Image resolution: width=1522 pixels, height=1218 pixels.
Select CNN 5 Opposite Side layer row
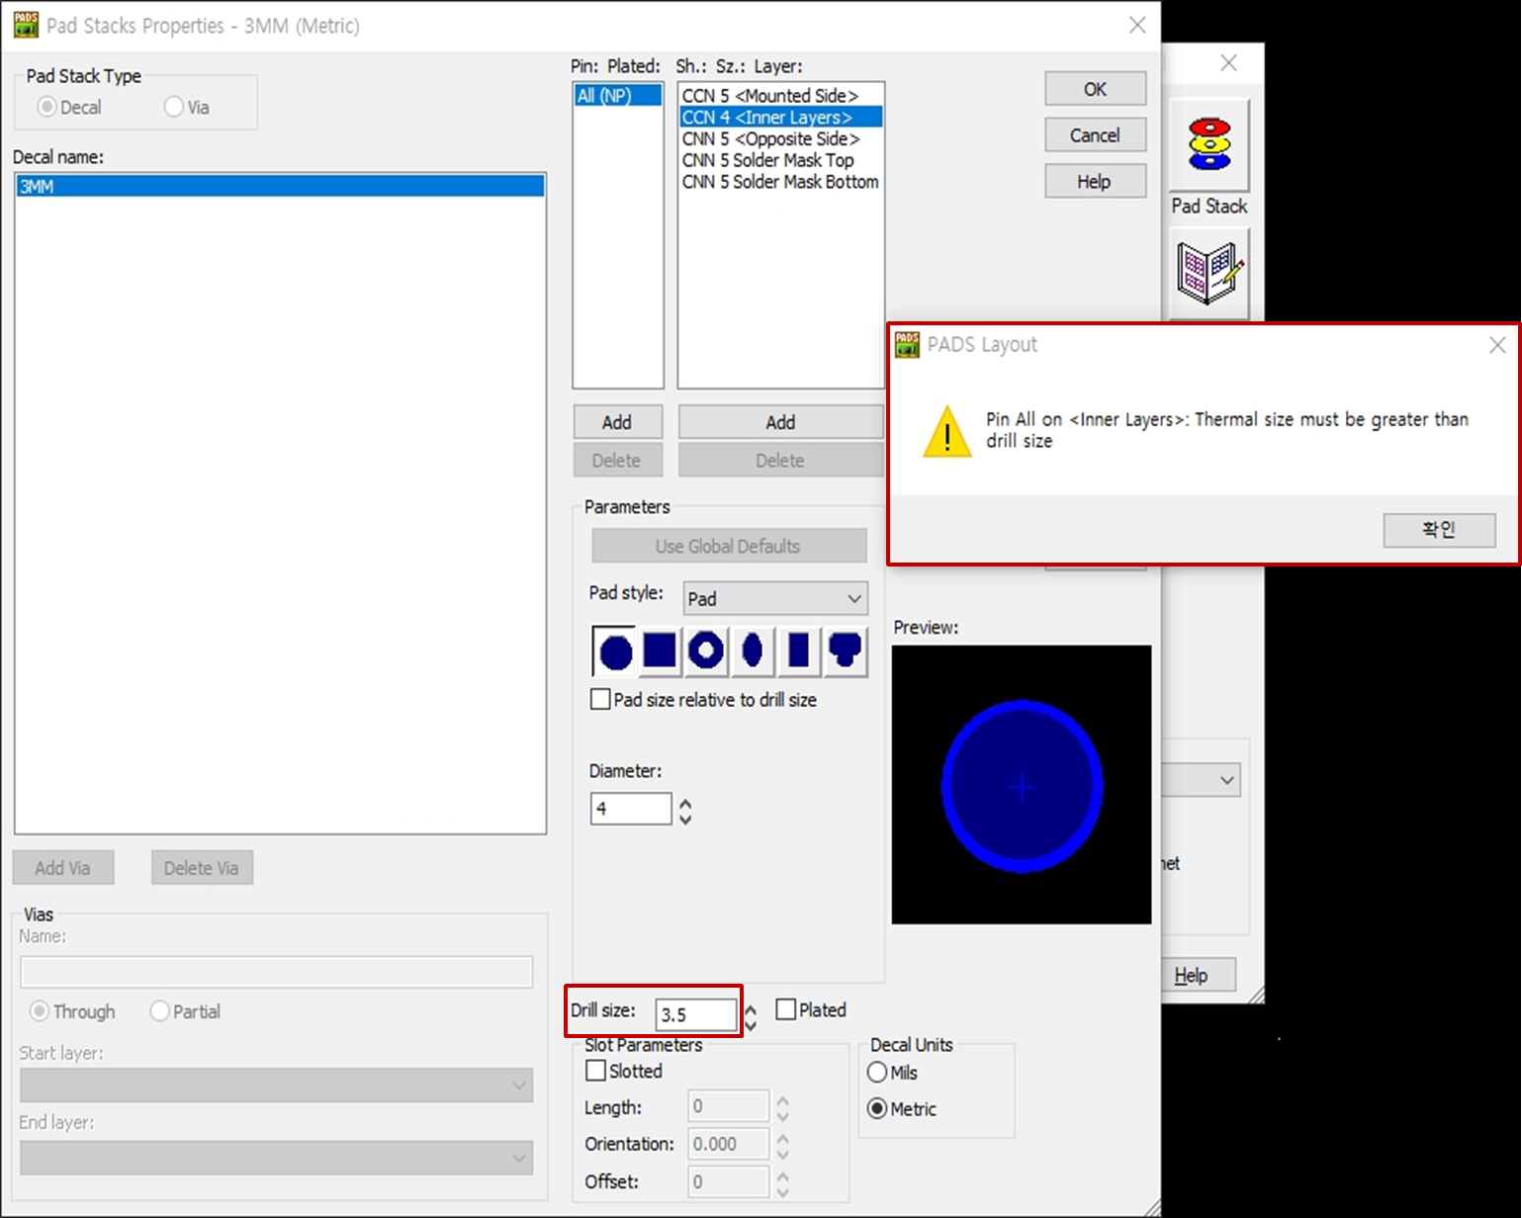[780, 139]
